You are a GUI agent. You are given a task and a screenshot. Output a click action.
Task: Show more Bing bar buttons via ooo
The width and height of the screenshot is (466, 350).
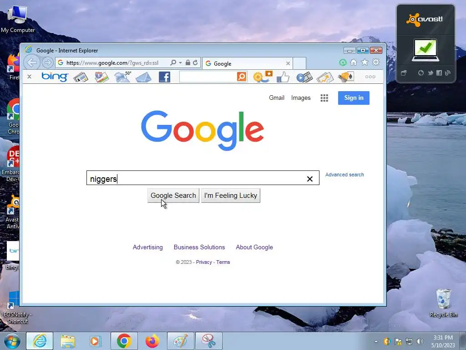coord(370,77)
